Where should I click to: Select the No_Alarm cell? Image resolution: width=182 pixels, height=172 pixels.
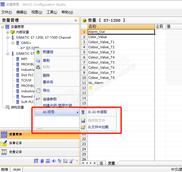(x=121, y=83)
